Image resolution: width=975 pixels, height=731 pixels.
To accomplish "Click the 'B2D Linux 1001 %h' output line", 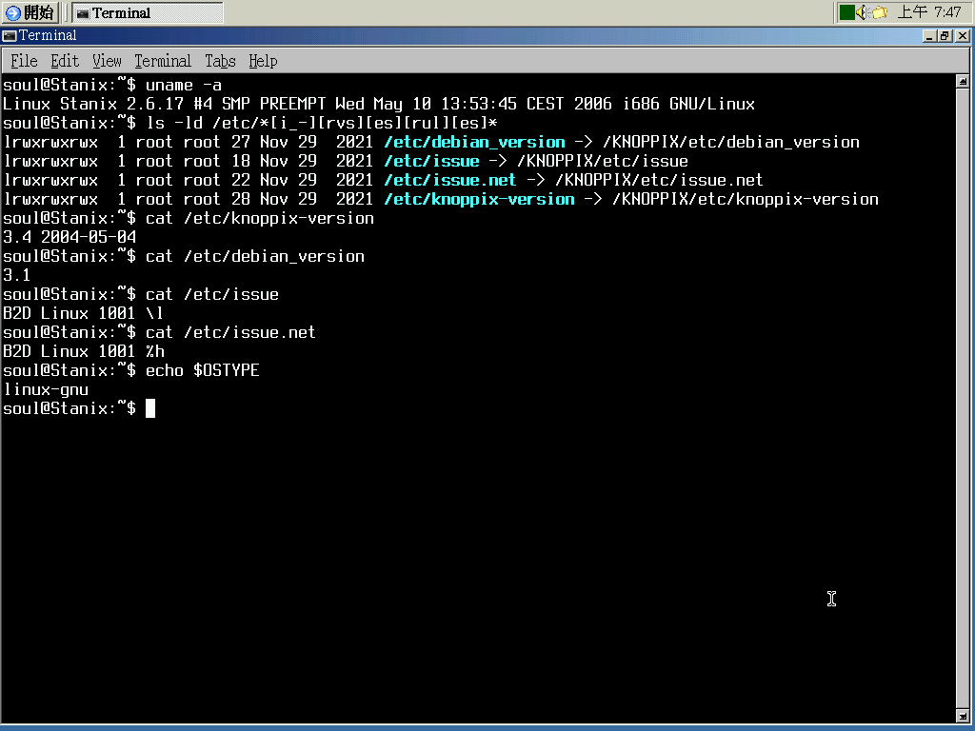I will point(84,351).
